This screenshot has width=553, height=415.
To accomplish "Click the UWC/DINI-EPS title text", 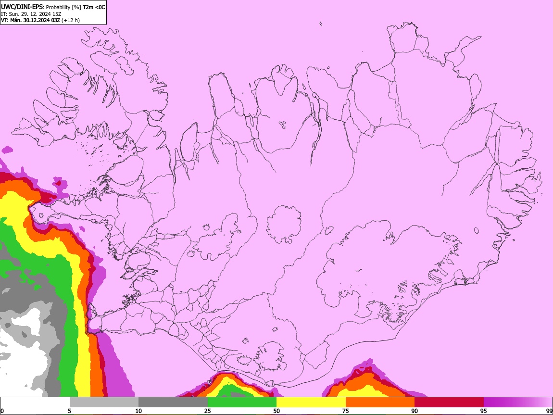I will pyautogui.click(x=22, y=7).
